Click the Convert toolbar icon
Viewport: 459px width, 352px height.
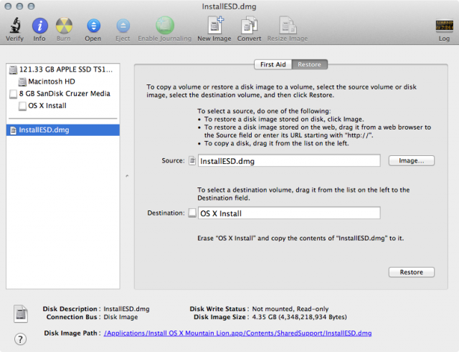249,26
